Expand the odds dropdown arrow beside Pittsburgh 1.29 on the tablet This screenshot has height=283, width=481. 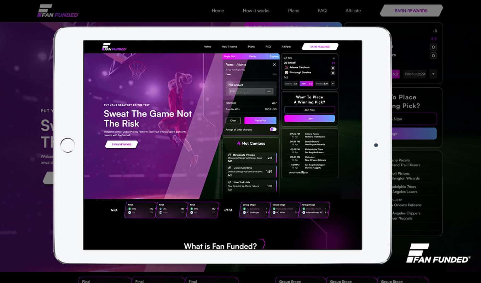(x=333, y=84)
